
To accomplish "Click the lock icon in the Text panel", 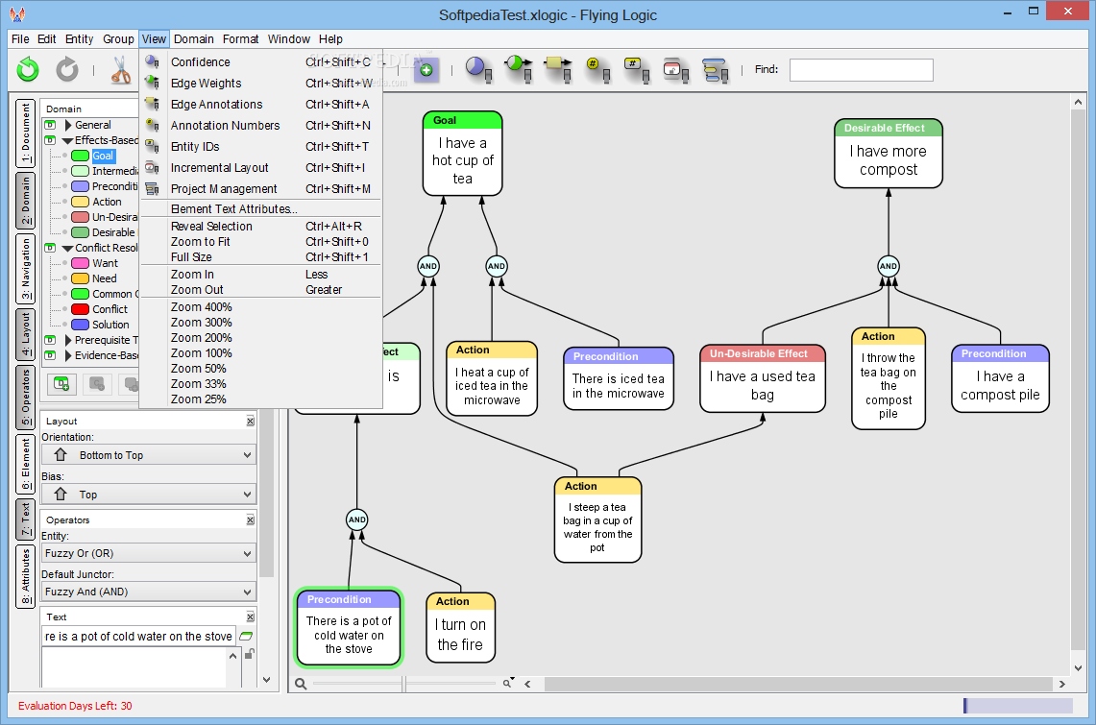I will tap(250, 654).
